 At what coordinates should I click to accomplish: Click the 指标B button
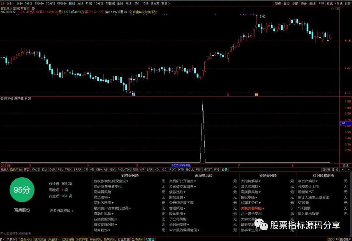point(326,169)
